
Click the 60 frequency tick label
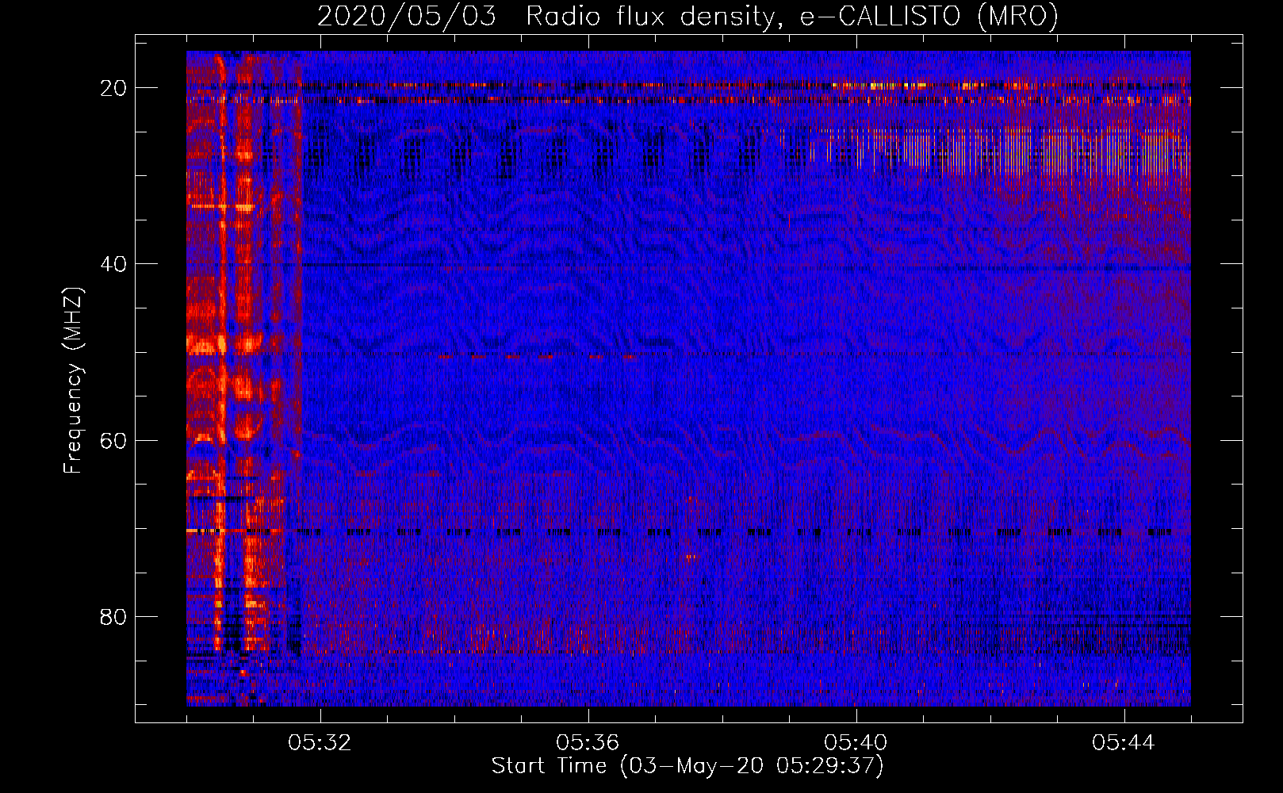click(114, 440)
